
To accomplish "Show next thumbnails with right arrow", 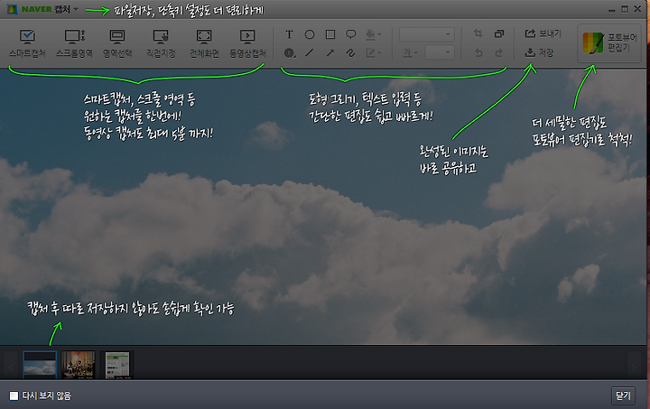I will click(x=634, y=367).
